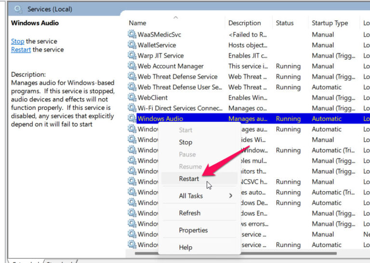Viewport: 370px width, 263px height.
Task: Click the Web Threat Defense Service gear icon
Action: coord(132,77)
